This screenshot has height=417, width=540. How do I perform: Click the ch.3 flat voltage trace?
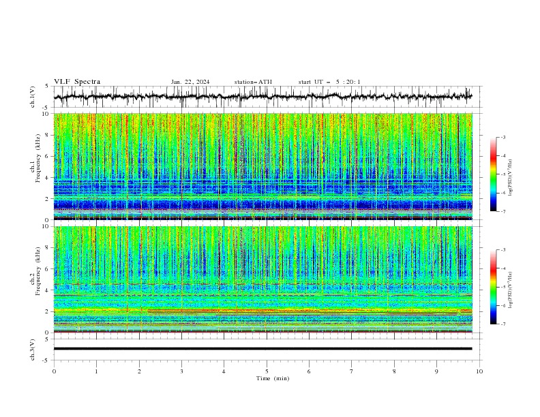(x=262, y=349)
